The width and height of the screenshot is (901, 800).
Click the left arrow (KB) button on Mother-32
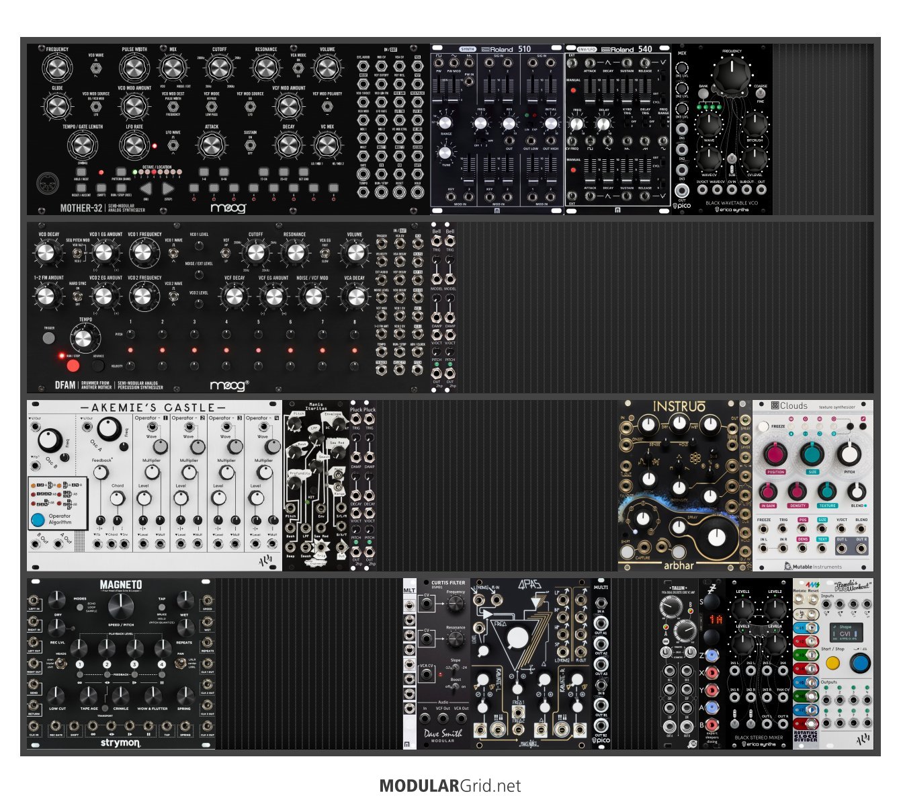(146, 190)
